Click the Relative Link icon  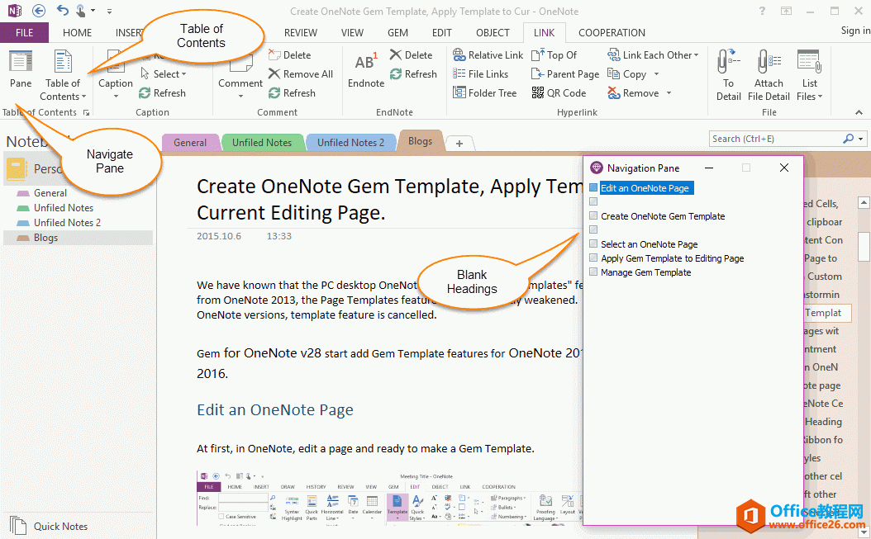[x=488, y=54]
